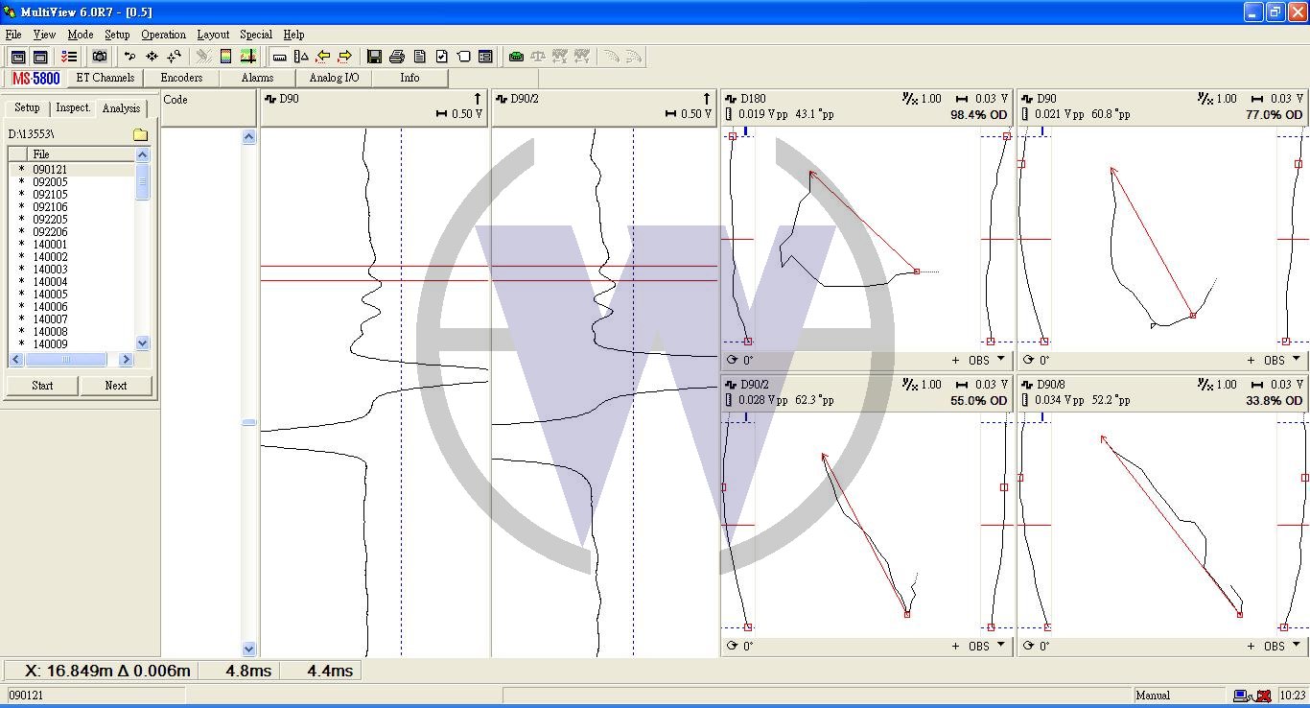Switch to the Inspect. tab
The width and height of the screenshot is (1310, 708).
tap(73, 108)
